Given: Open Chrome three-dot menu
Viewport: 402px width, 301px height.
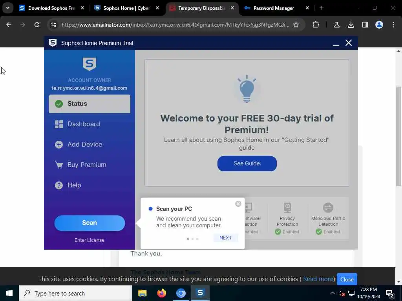Looking at the screenshot, I should (393, 25).
